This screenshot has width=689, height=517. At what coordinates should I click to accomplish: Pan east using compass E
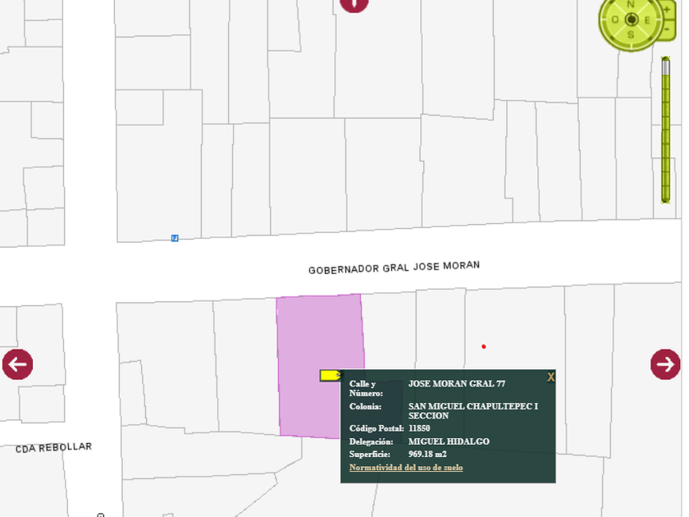pos(647,21)
